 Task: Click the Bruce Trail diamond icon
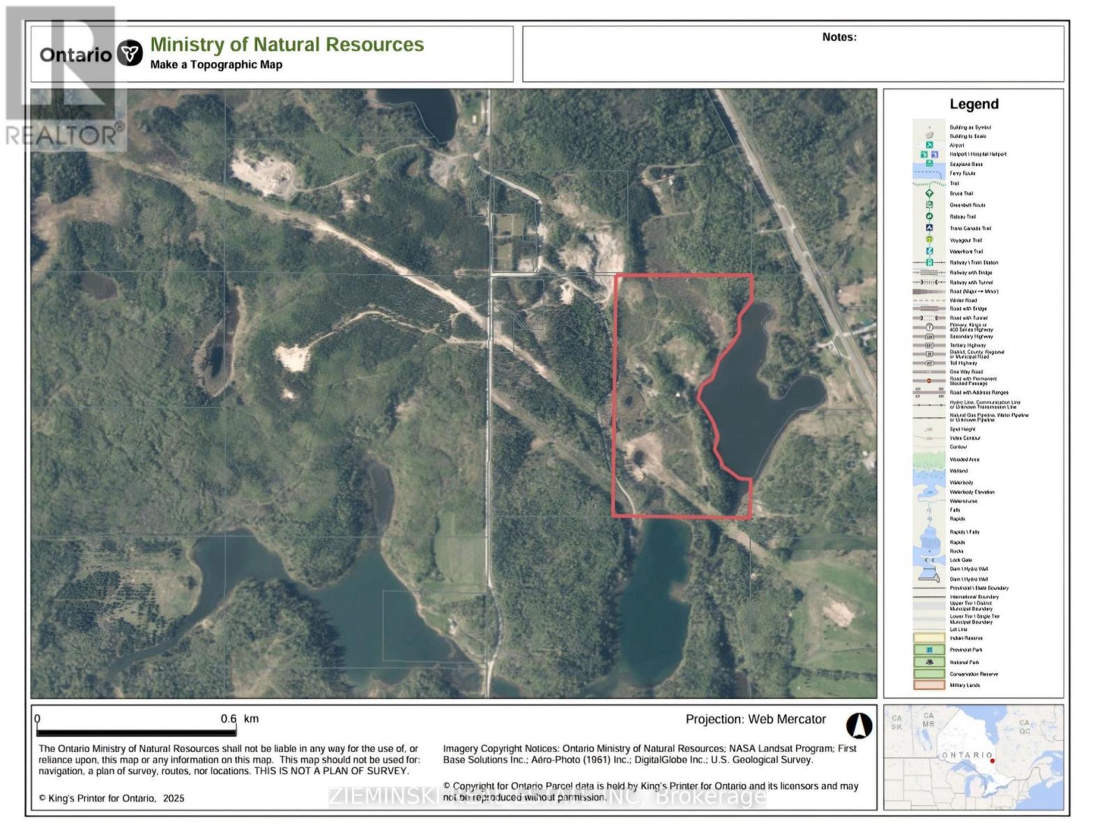[x=929, y=193]
